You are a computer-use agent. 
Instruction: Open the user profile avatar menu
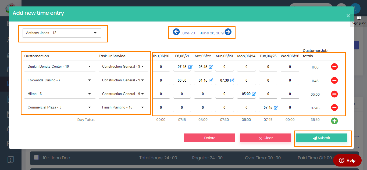[x=355, y=8]
